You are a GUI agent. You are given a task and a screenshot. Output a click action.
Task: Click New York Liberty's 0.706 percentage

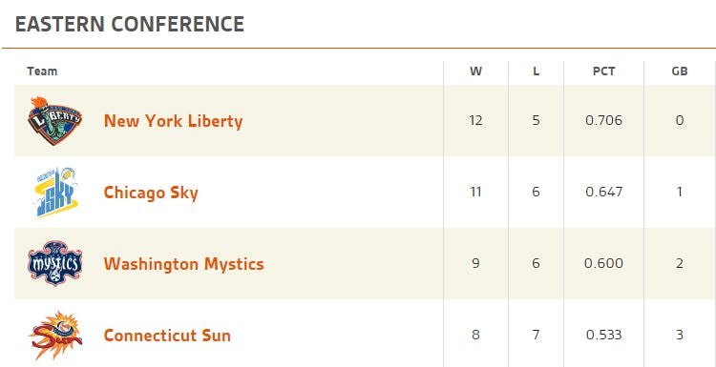(x=603, y=120)
